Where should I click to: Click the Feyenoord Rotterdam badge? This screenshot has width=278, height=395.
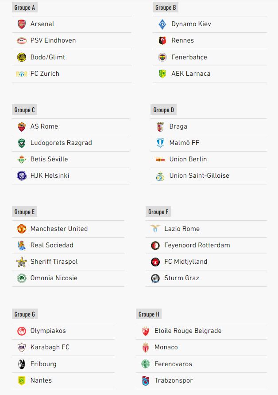click(x=155, y=245)
